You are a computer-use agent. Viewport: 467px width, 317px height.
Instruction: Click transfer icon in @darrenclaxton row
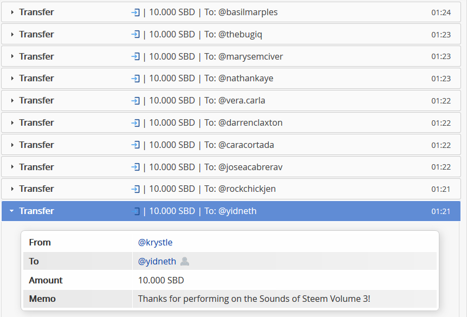[135, 123]
